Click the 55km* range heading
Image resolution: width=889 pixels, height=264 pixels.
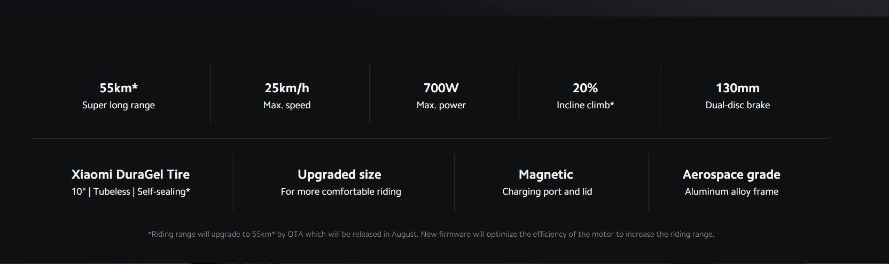click(x=119, y=88)
